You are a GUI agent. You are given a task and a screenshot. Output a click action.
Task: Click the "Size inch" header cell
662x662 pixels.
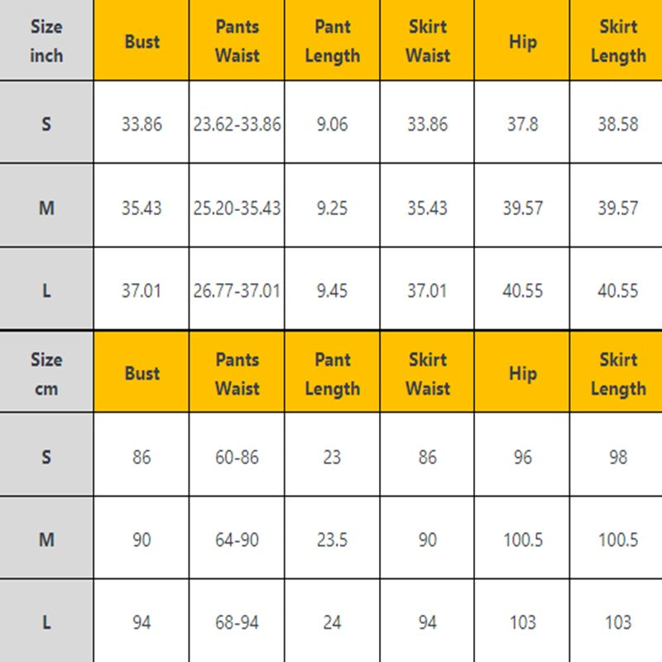click(46, 41)
